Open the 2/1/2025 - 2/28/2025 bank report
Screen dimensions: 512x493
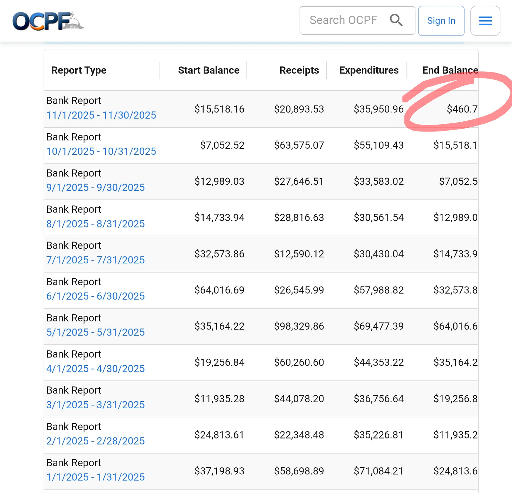(96, 441)
